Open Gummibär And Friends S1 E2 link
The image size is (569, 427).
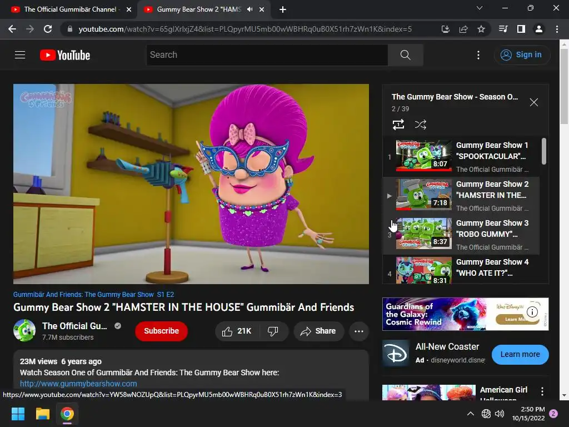point(93,295)
